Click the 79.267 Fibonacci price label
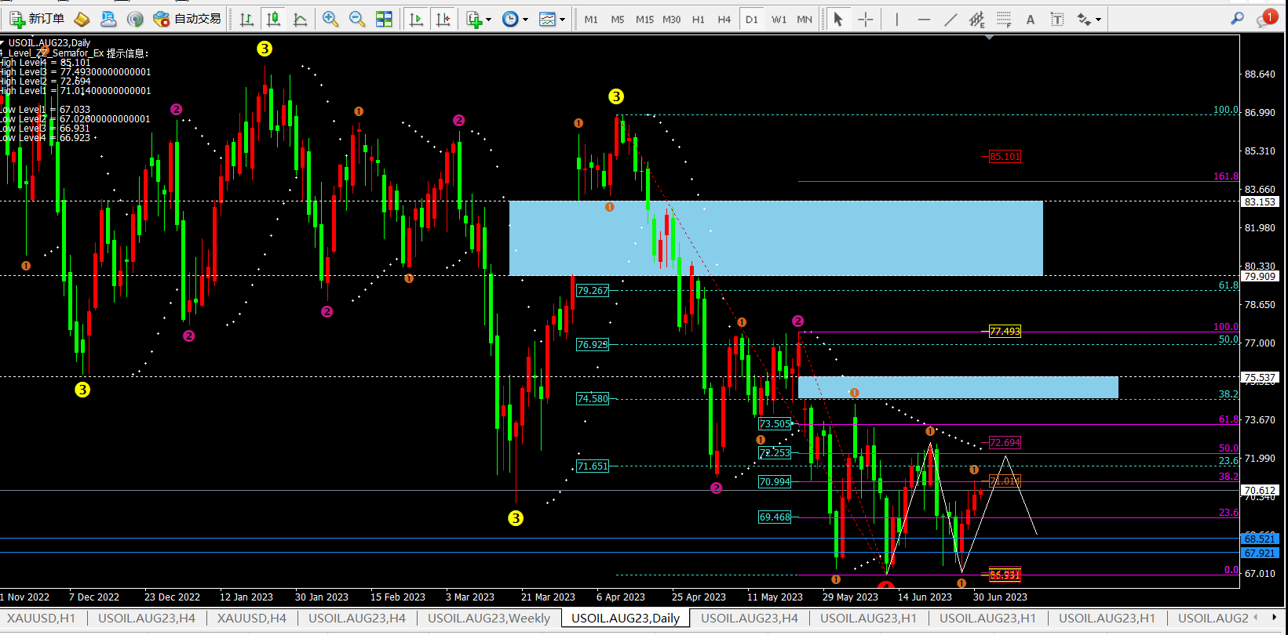The width and height of the screenshot is (1288, 635). click(593, 291)
